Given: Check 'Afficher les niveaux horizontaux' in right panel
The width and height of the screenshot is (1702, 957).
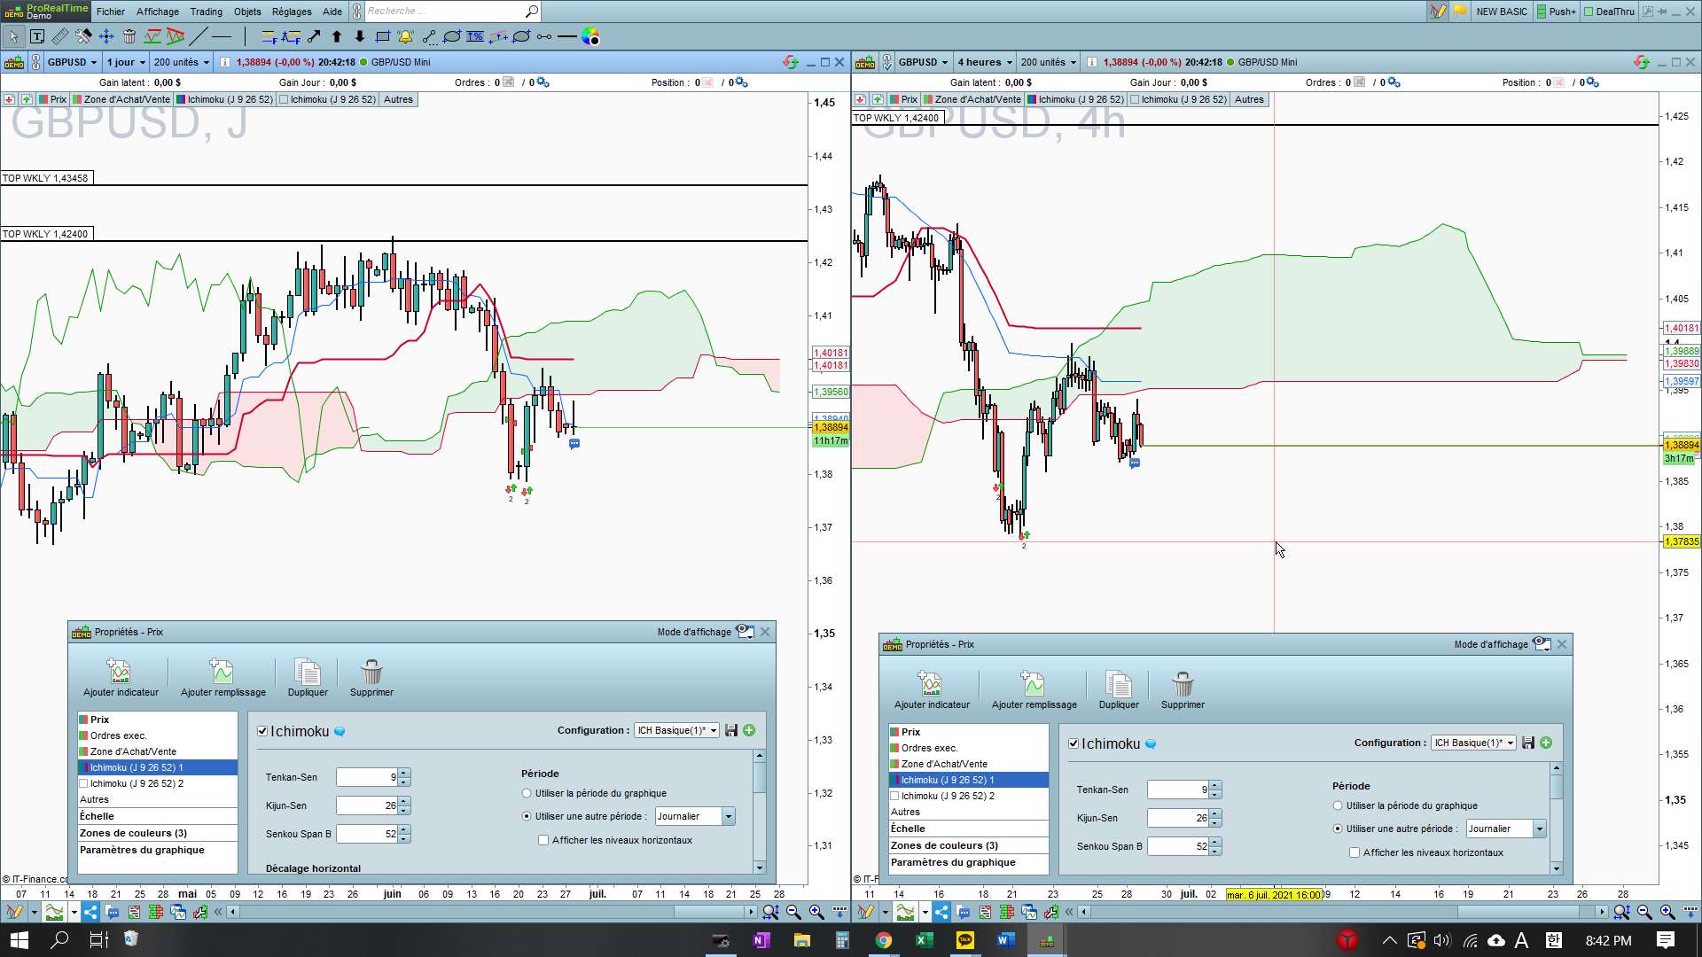Looking at the screenshot, I should (1355, 852).
